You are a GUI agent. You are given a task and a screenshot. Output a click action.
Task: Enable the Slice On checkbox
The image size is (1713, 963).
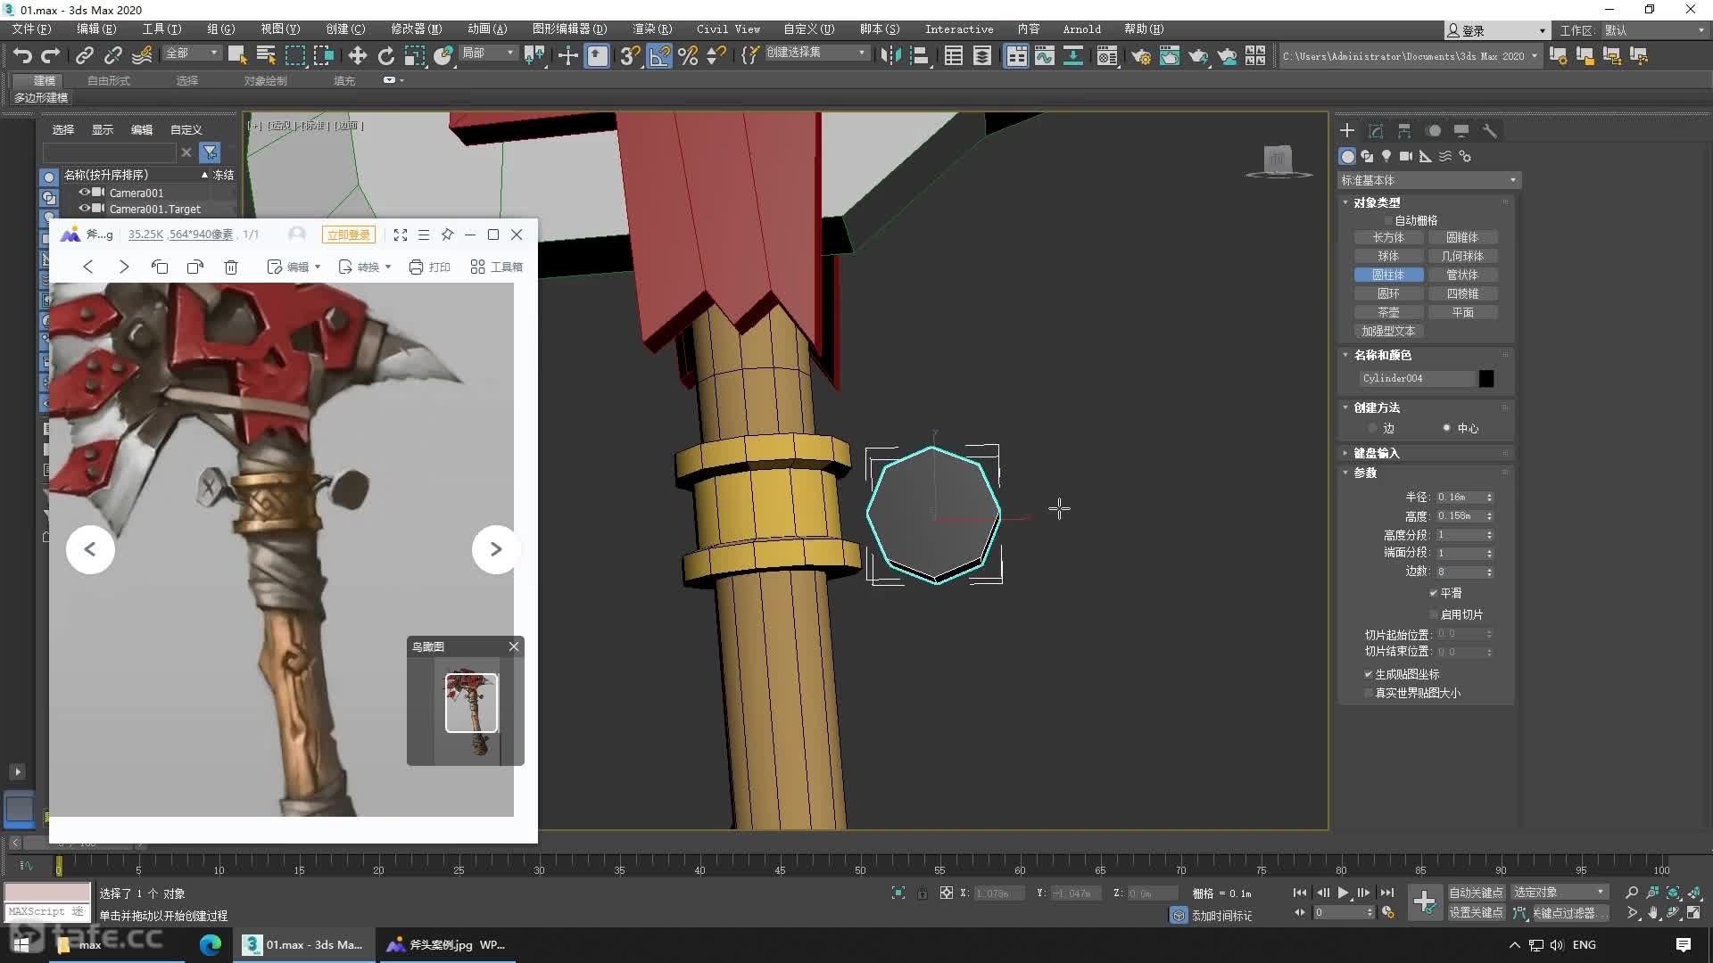(1434, 614)
